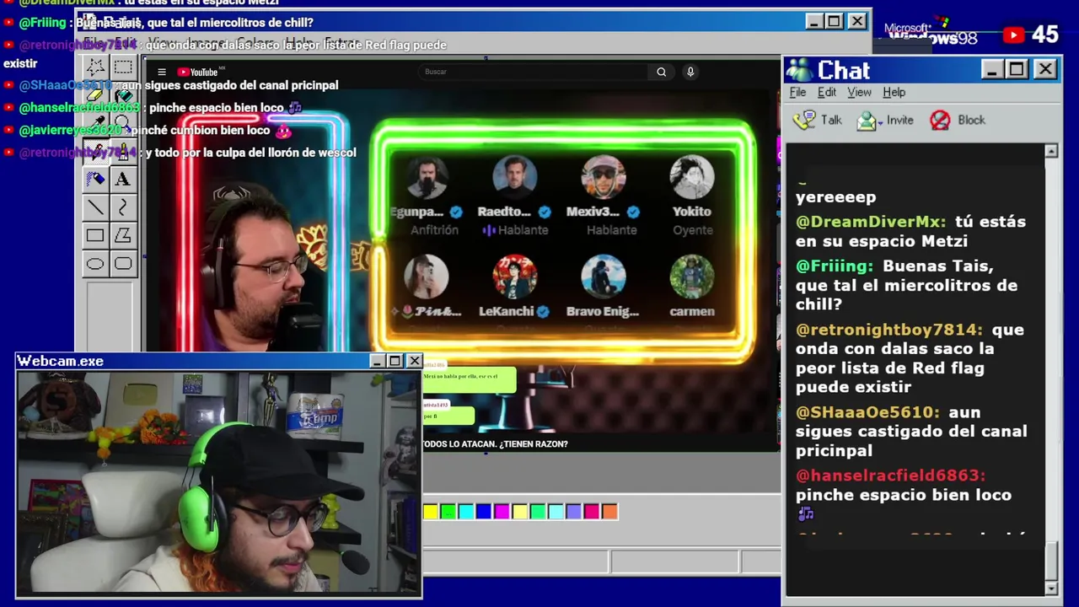This screenshot has width=1079, height=607.
Task: Pick the periwinkle purple-blue palette swatch
Action: pyautogui.click(x=573, y=511)
